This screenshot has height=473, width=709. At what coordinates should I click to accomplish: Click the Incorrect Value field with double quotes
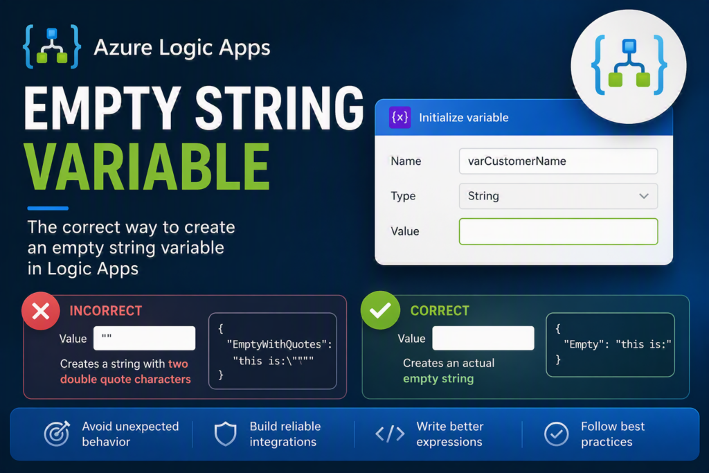[x=144, y=338]
